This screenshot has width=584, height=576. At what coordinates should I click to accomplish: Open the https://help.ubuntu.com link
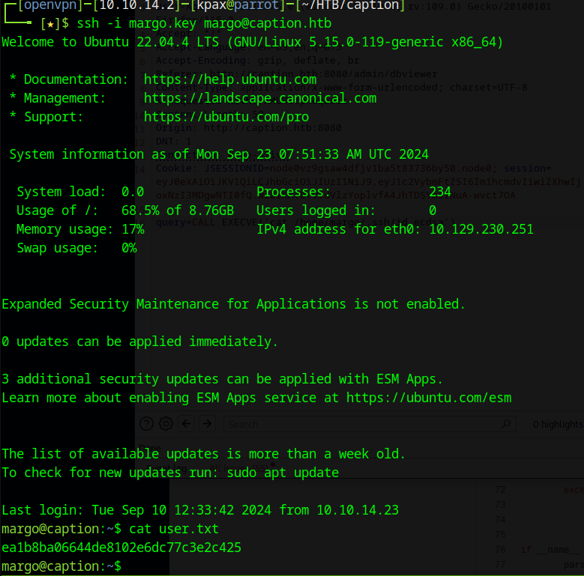[x=229, y=79]
